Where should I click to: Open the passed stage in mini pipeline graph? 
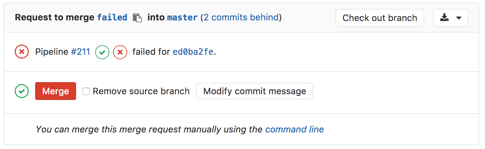click(102, 52)
